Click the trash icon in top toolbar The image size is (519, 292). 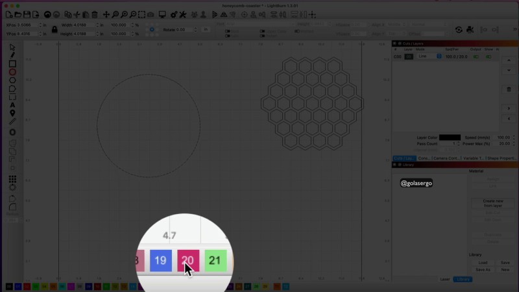[x=95, y=14]
